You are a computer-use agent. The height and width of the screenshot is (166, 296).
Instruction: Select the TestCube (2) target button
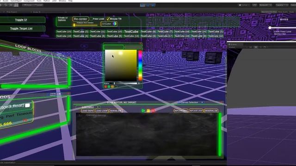80,32
